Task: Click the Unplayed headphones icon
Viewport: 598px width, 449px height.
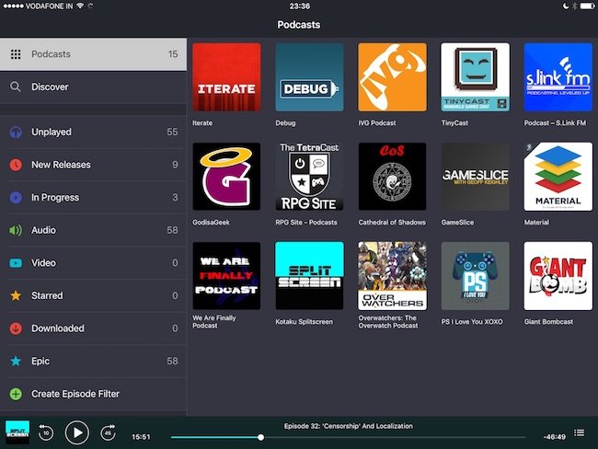Action: tap(16, 132)
